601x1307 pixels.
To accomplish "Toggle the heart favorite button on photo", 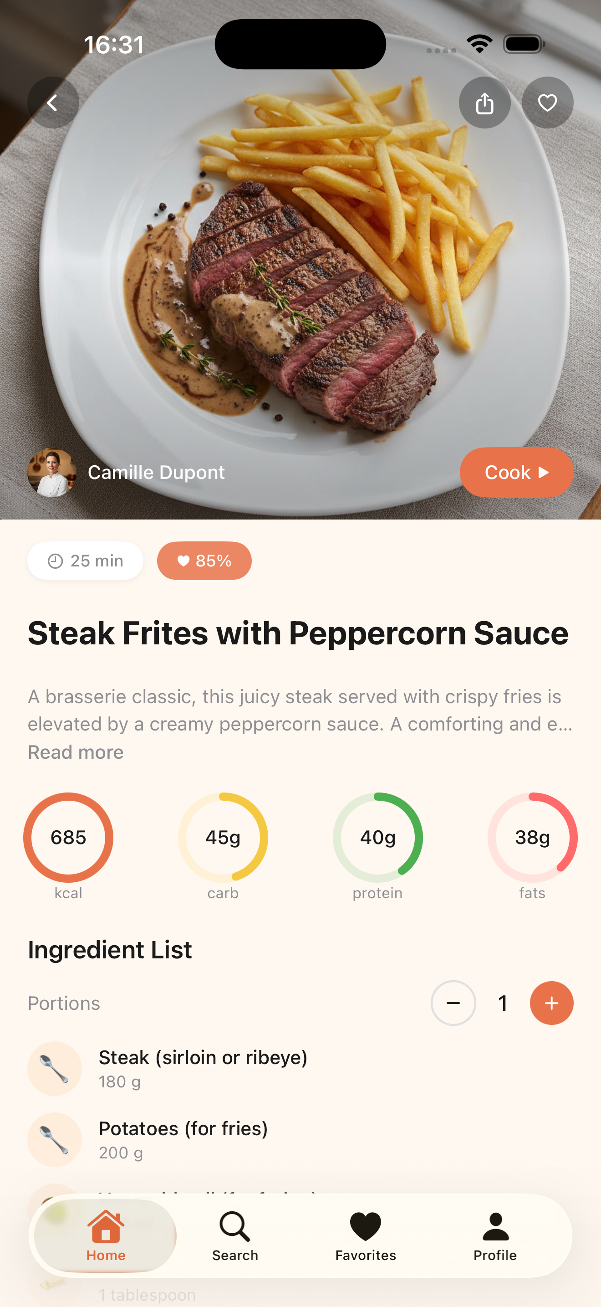I will (547, 103).
